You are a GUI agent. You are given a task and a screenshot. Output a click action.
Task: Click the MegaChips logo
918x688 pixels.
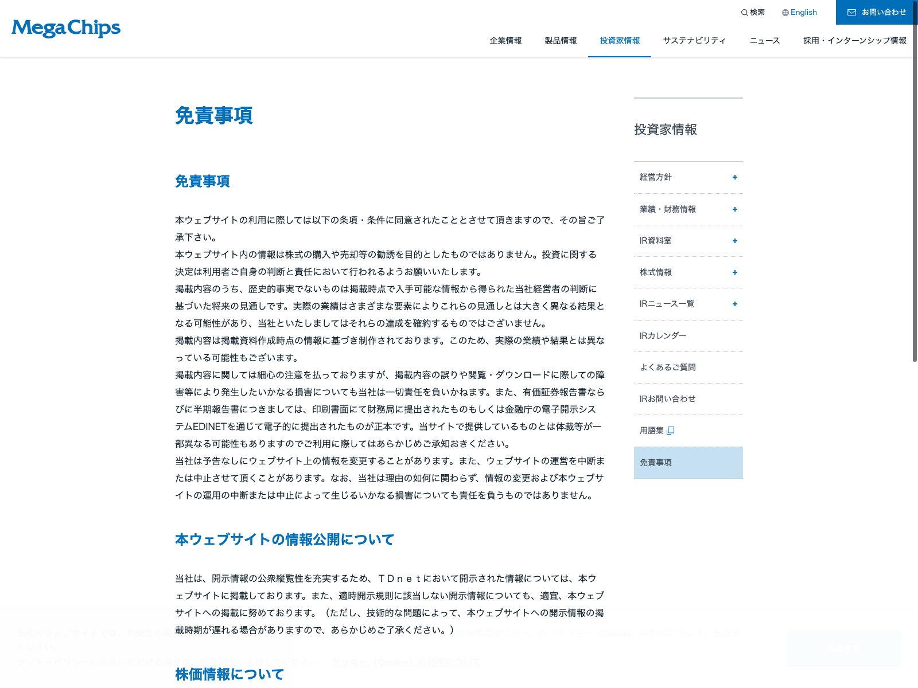(66, 28)
